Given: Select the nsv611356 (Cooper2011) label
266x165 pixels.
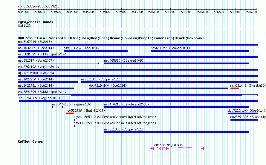Looking at the screenshot, I should (x=124, y=129).
